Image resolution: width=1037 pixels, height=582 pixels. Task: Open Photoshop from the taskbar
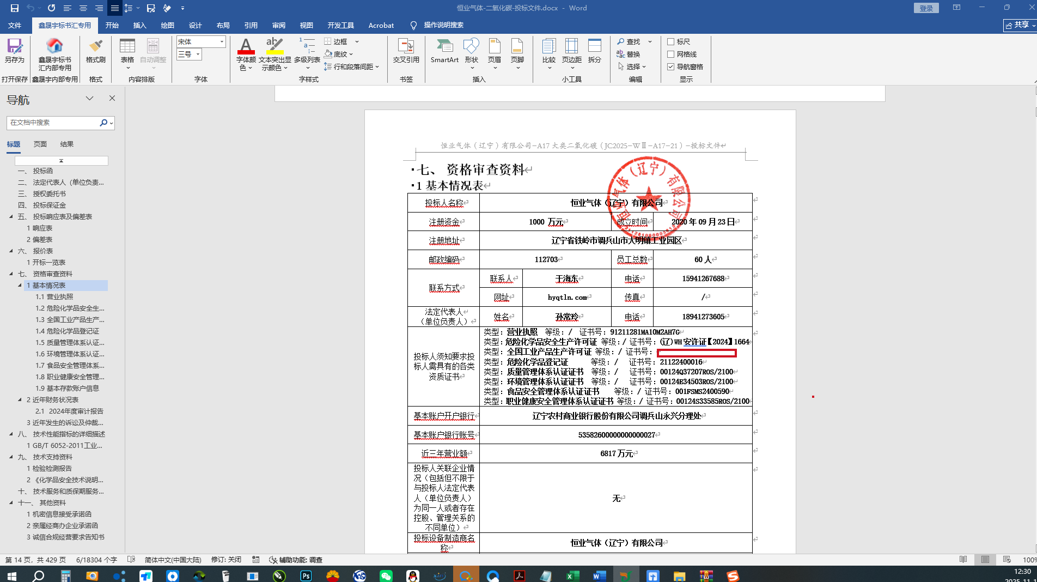point(306,575)
